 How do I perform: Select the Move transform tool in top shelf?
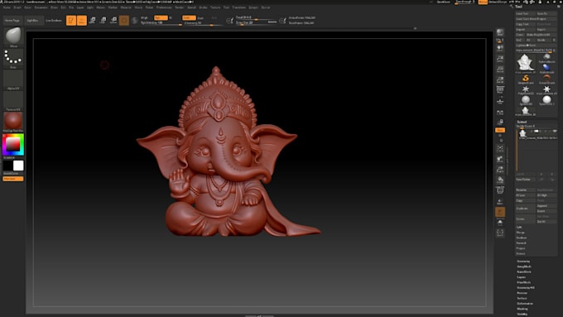[92, 21]
